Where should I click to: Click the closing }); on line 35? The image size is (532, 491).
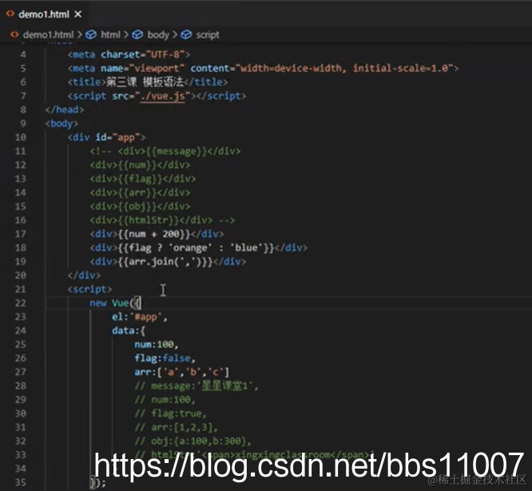[98, 483]
